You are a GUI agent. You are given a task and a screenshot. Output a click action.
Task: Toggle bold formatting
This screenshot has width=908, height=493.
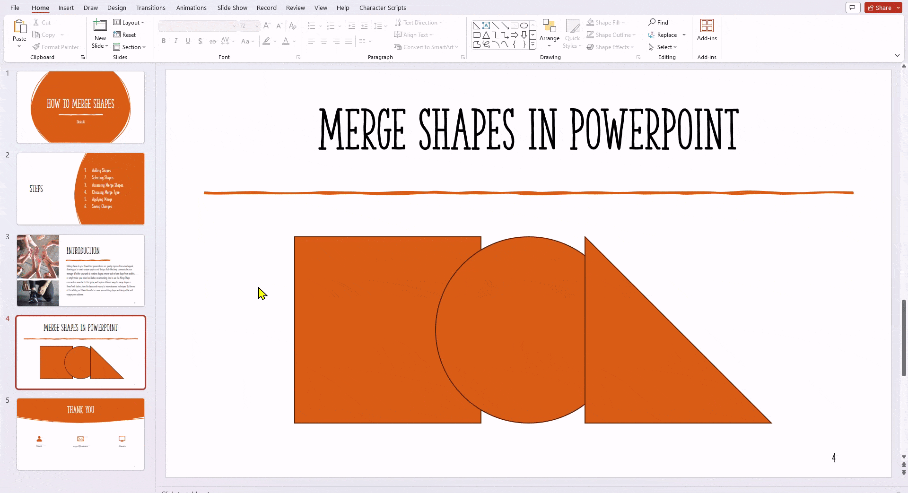pyautogui.click(x=164, y=41)
